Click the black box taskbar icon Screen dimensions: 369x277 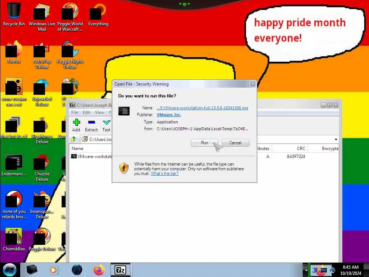32,270
